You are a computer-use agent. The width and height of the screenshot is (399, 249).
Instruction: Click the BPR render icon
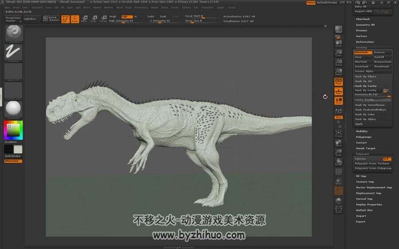(338, 31)
